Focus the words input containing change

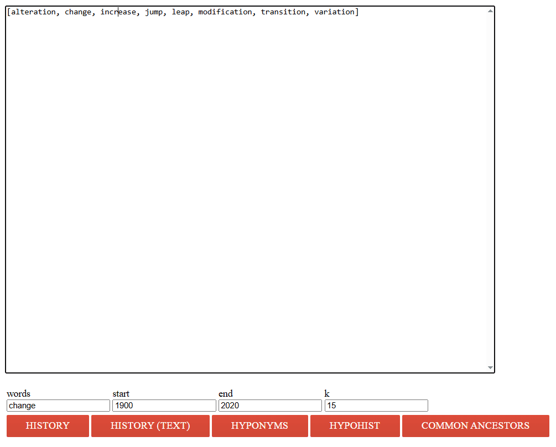(x=58, y=406)
